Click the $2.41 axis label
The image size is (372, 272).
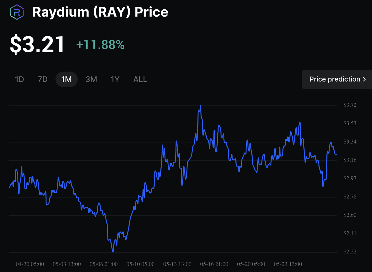tap(350, 233)
